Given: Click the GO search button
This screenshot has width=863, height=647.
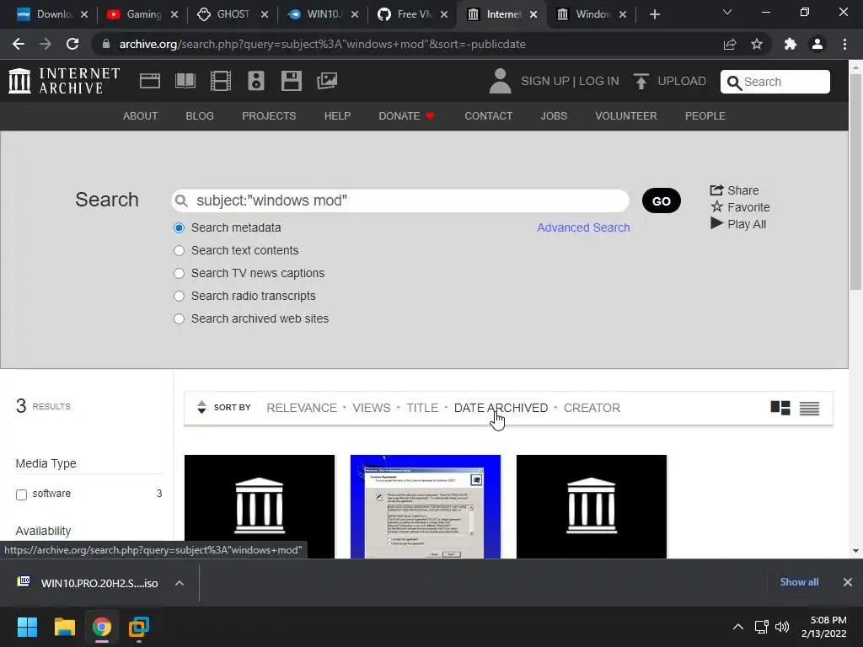Looking at the screenshot, I should [661, 201].
